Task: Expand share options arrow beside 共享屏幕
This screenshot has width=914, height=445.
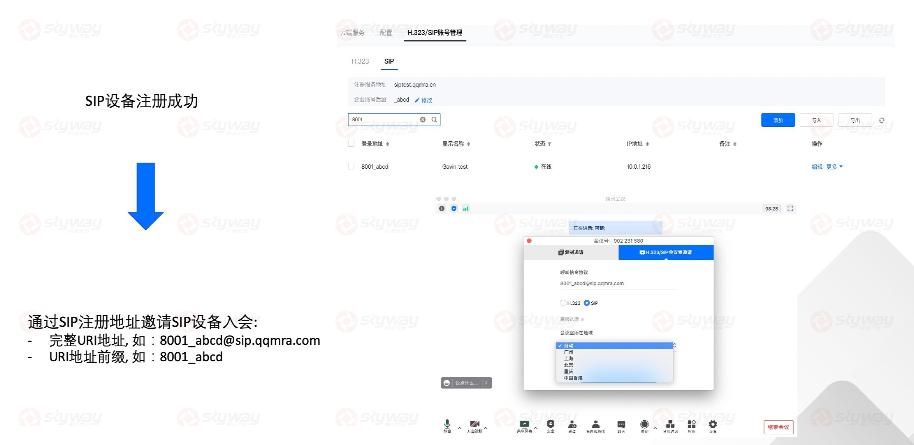Action: click(x=536, y=428)
